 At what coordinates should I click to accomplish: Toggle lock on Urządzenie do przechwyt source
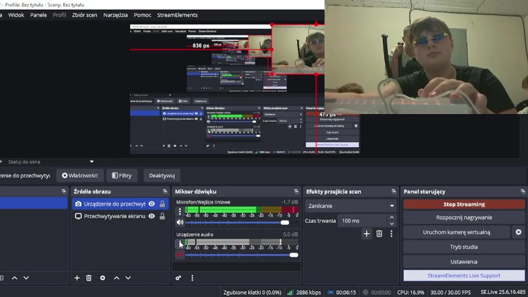coord(162,204)
